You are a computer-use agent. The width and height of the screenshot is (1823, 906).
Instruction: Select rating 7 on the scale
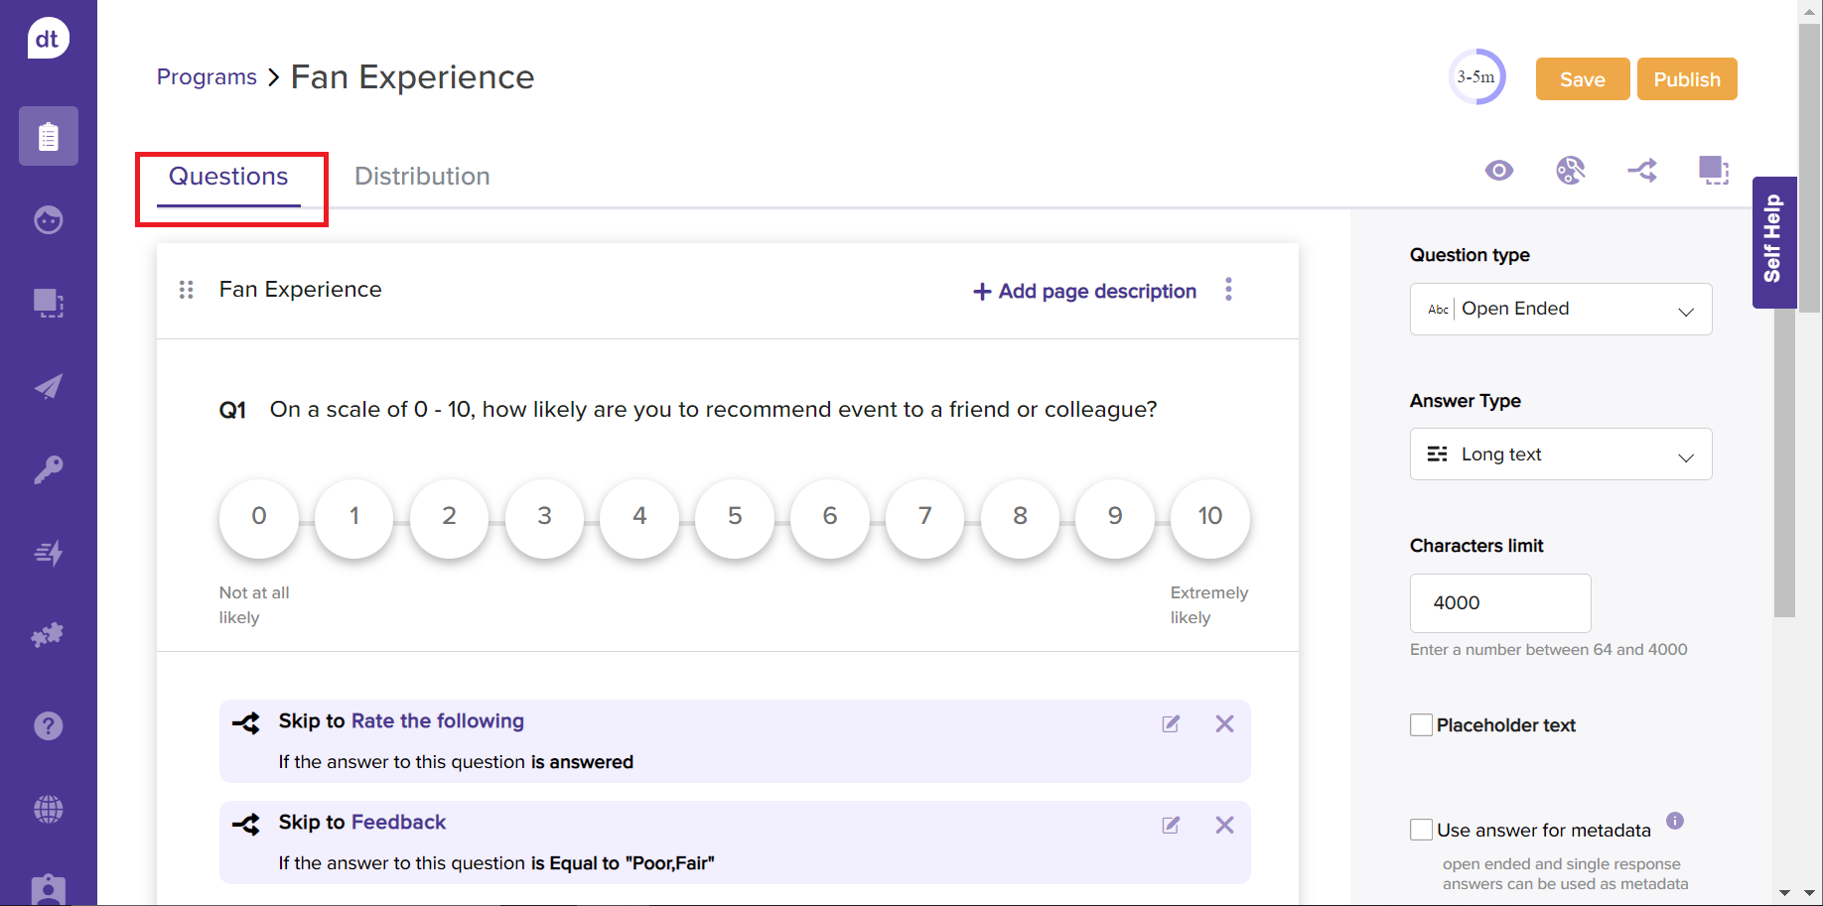click(x=924, y=517)
